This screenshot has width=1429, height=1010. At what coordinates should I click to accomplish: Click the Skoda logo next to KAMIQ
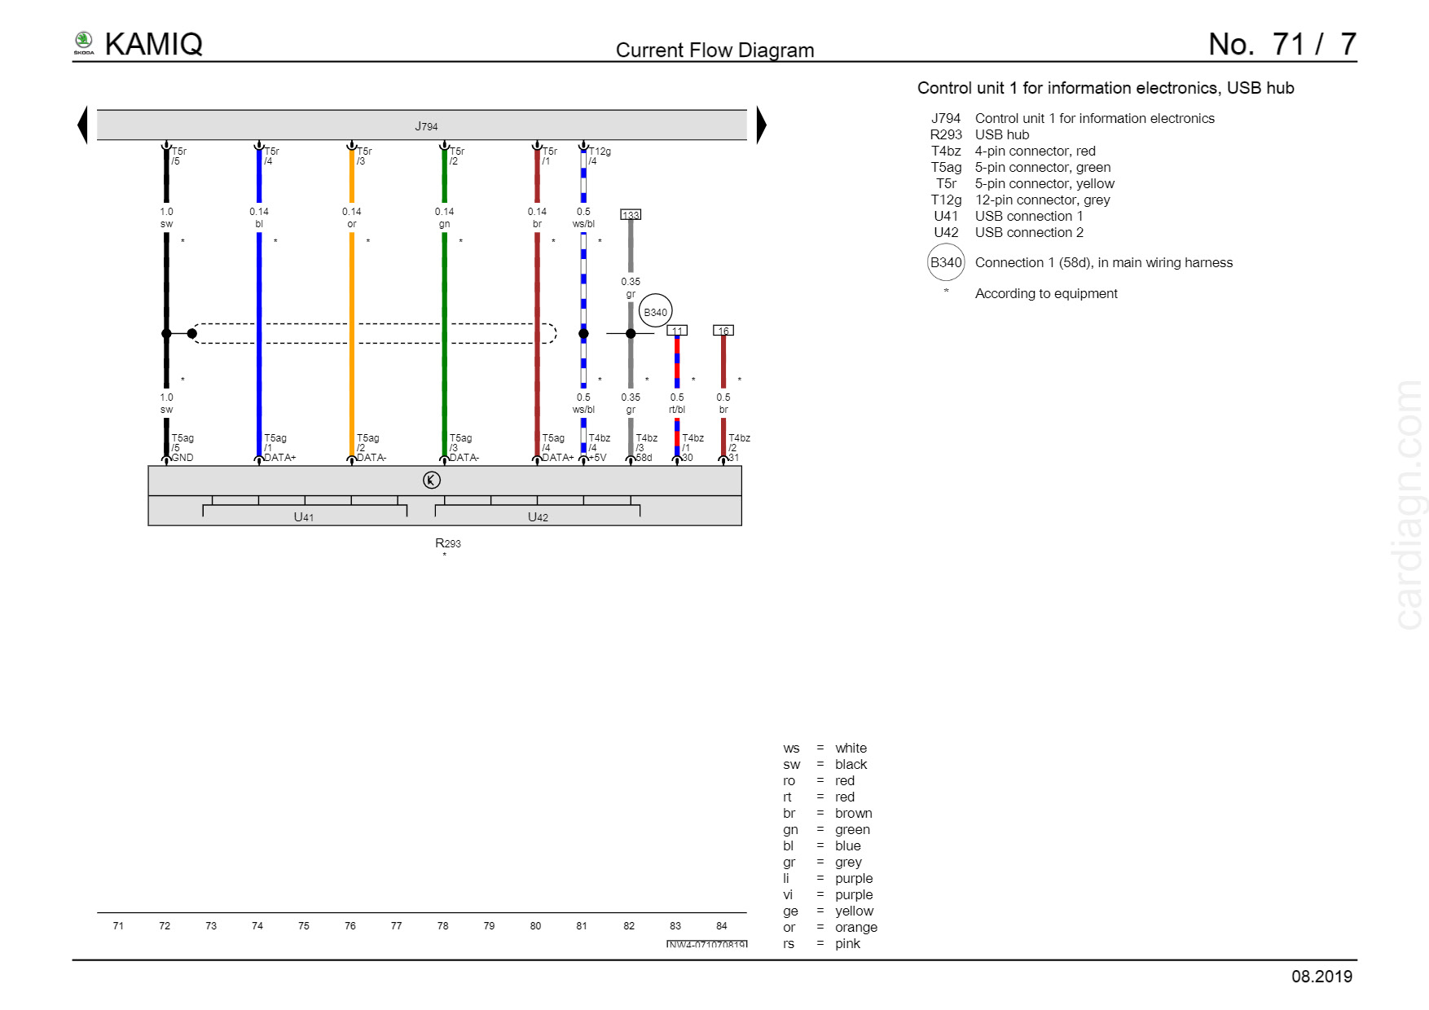(x=84, y=43)
